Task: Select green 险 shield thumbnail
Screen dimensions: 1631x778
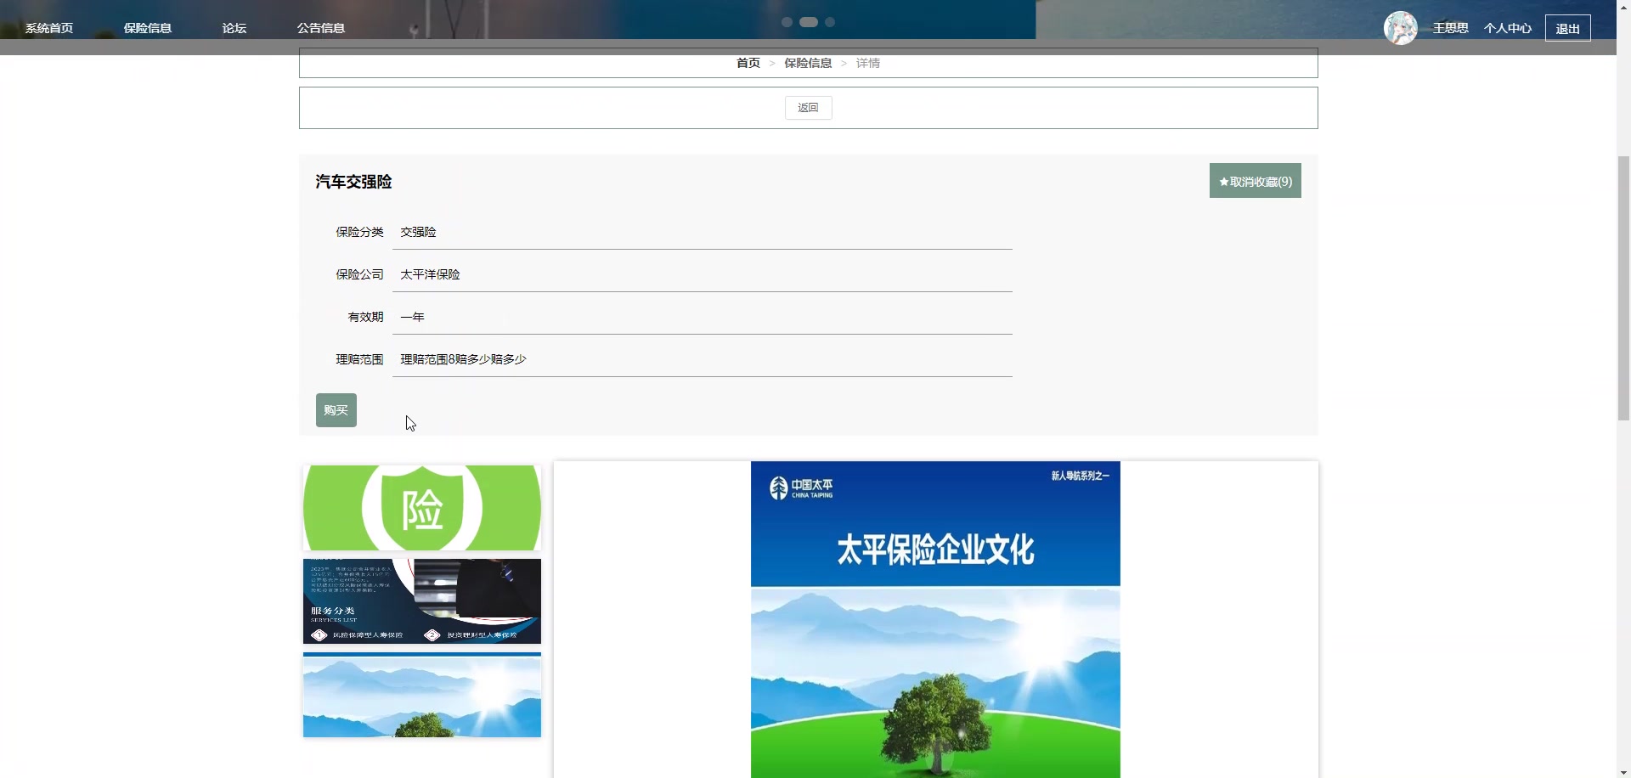Action: 422,508
